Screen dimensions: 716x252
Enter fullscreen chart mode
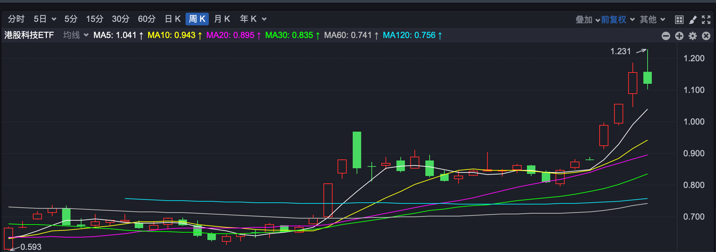tap(706, 20)
